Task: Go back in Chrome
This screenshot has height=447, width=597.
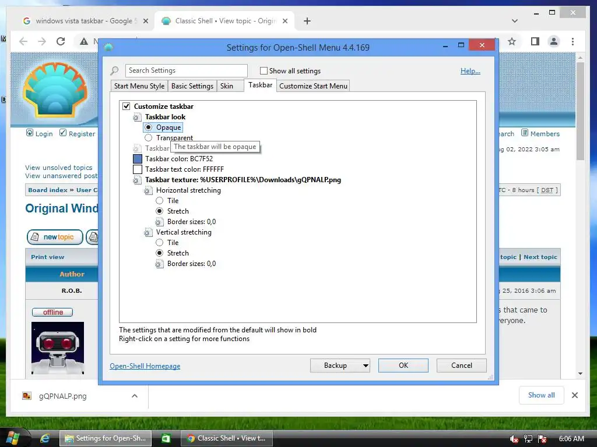Action: [23, 41]
